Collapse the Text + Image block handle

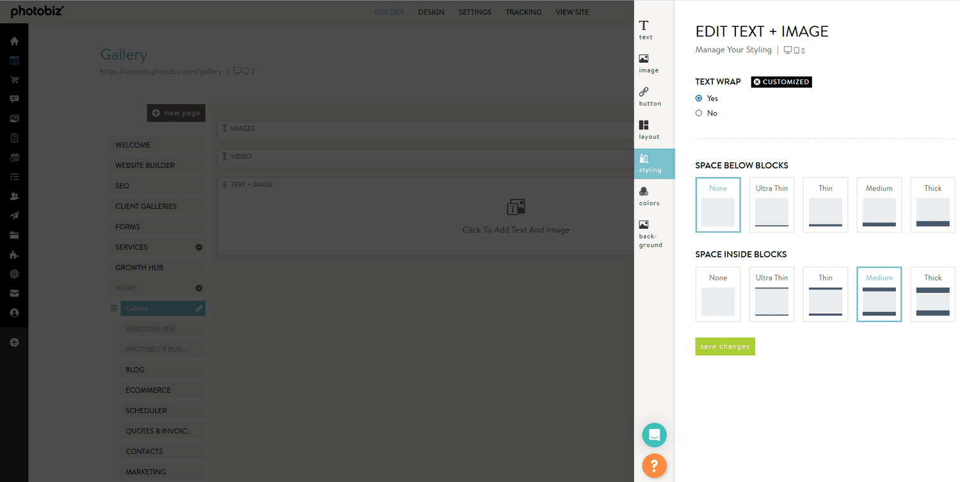pos(225,185)
